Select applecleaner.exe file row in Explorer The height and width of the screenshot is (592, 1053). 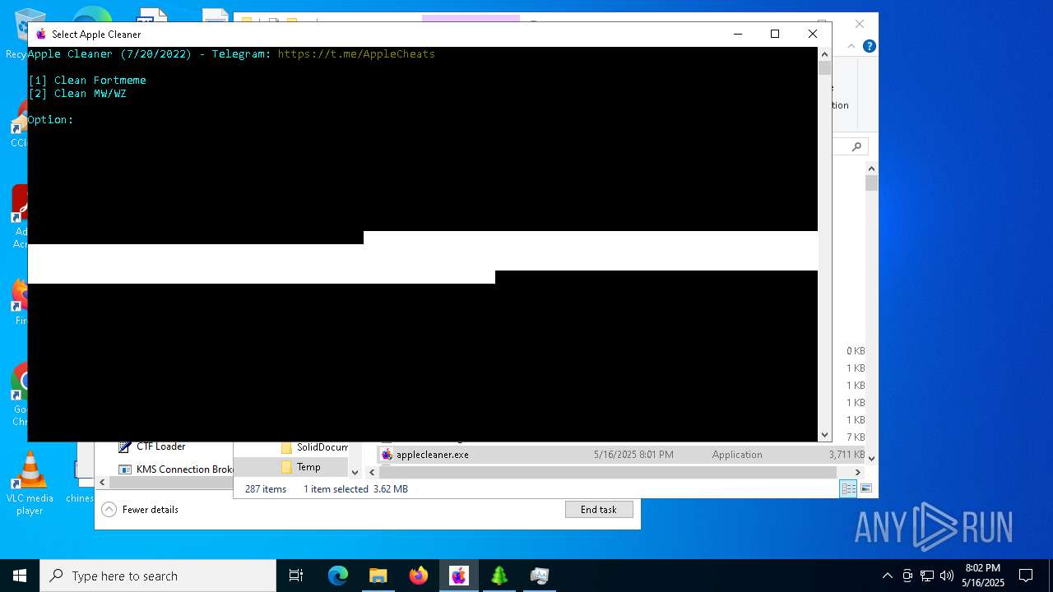coord(623,455)
